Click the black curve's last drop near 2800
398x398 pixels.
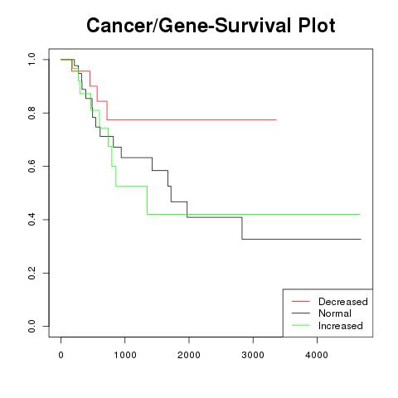coord(242,228)
